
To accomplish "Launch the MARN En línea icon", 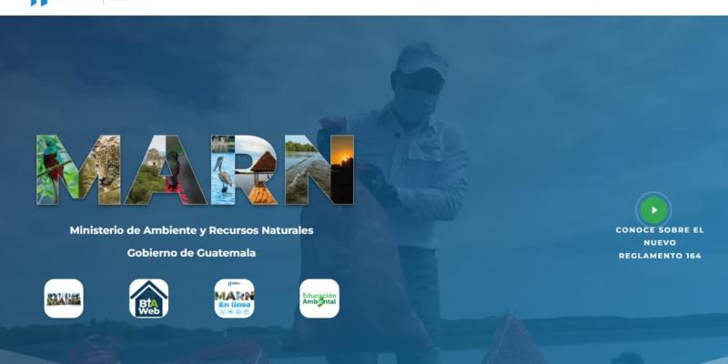I will click(x=234, y=298).
